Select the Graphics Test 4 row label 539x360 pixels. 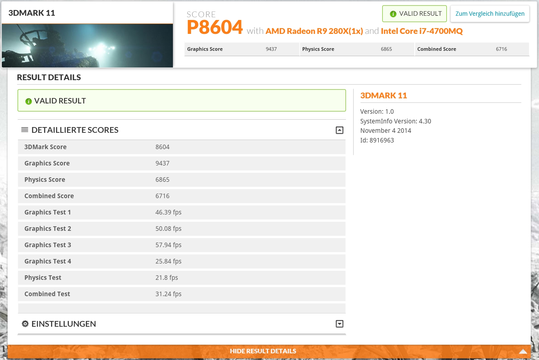48,261
